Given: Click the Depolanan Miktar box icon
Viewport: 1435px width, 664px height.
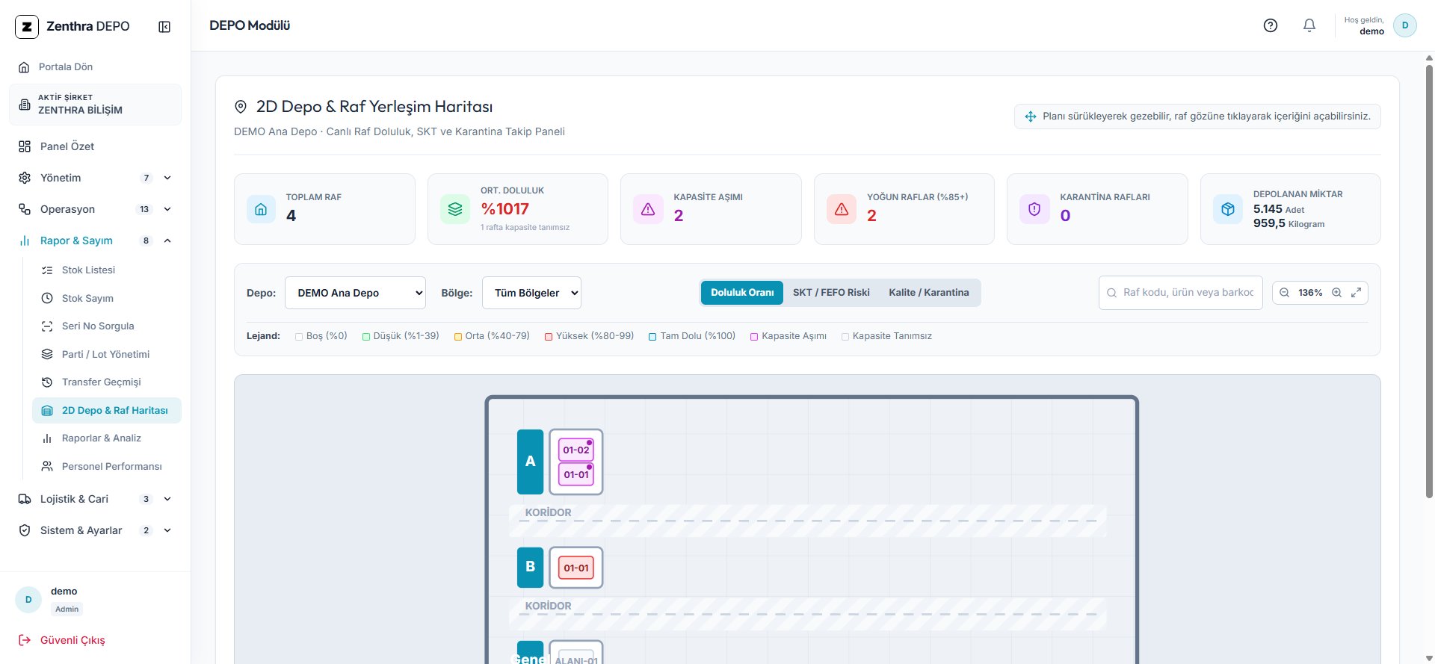Looking at the screenshot, I should pyautogui.click(x=1228, y=209).
